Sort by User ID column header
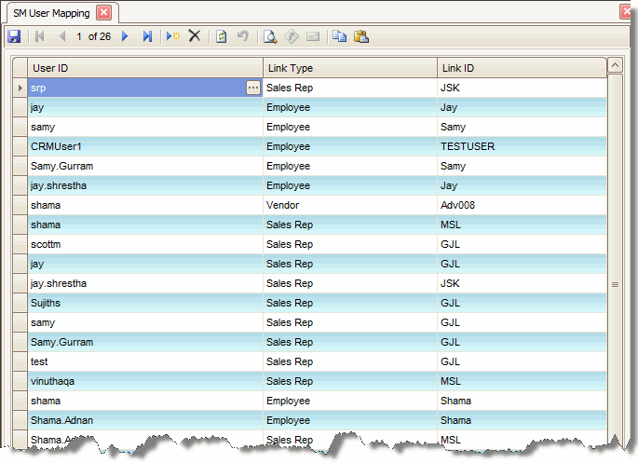The width and height of the screenshot is (638, 463). pyautogui.click(x=144, y=68)
